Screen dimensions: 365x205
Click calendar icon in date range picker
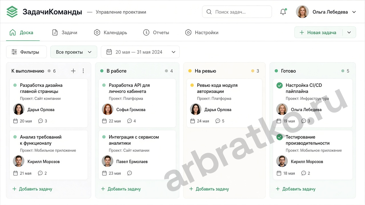pyautogui.click(x=109, y=52)
